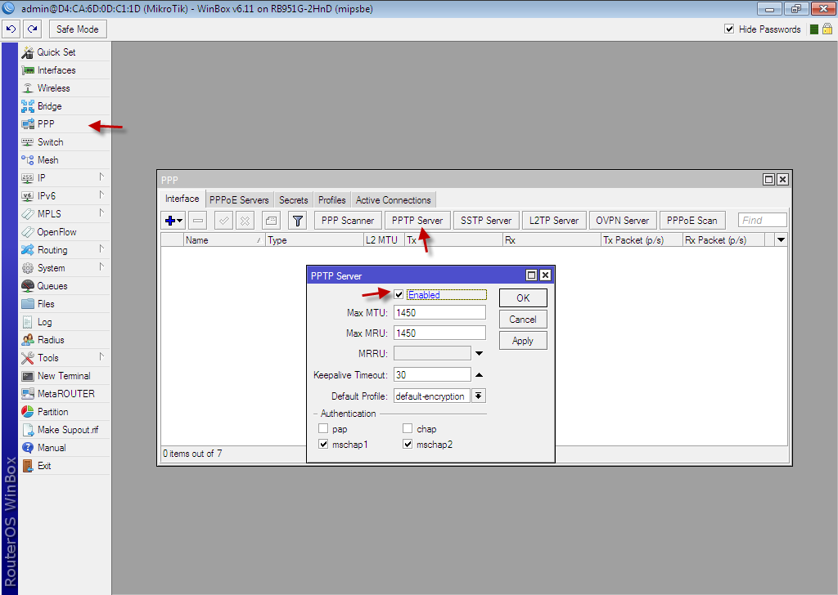The width and height of the screenshot is (838, 595).
Task: Click the undo arrow in the toolbar
Action: coord(11,29)
